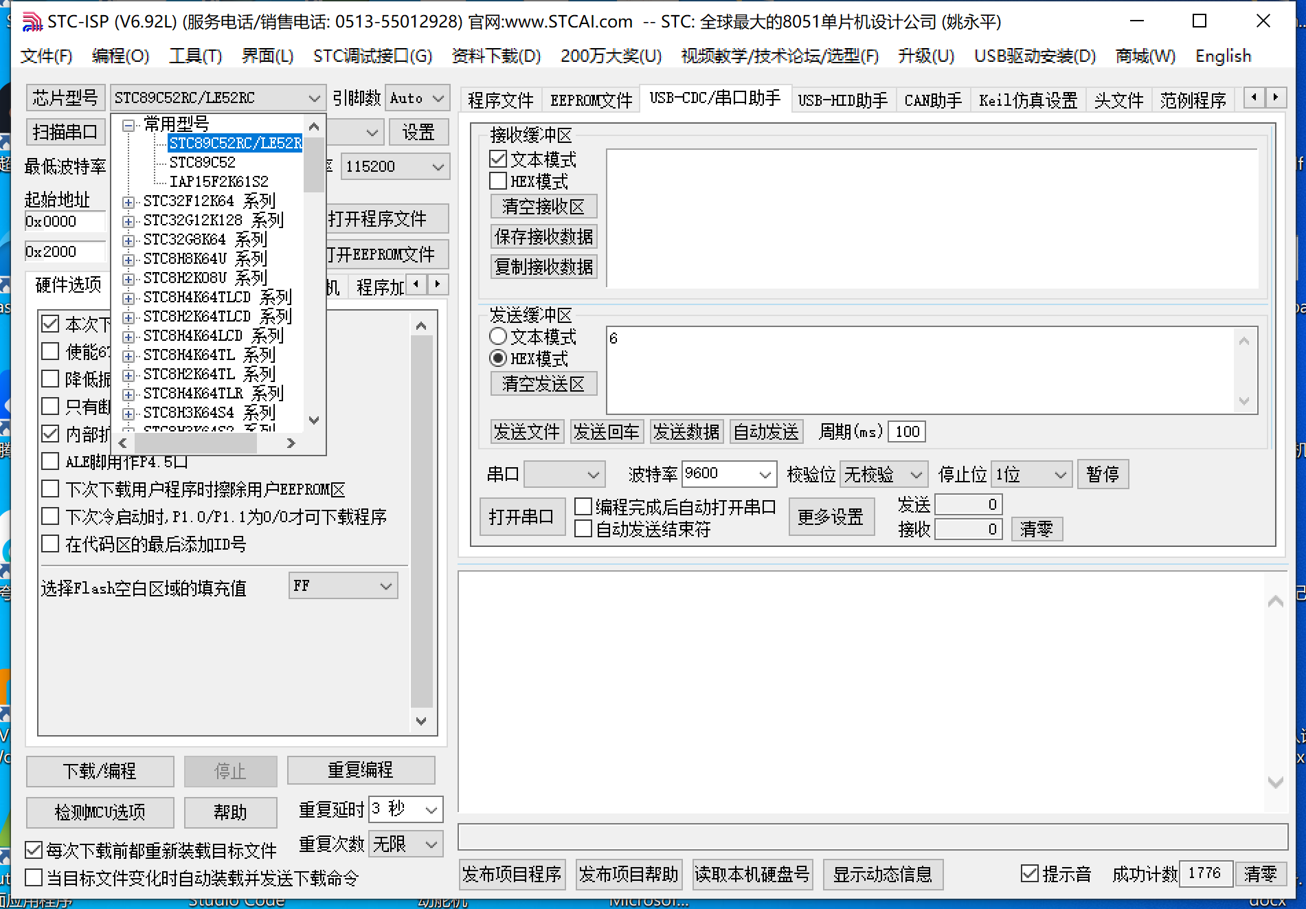Toggle 编程完成后自动打开串口 checkbox
This screenshot has height=909, width=1306.
point(583,507)
